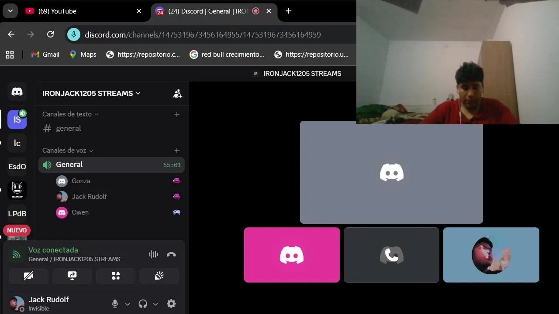The image size is (559, 314).
Task: Open the red bull crecimiento bookmark
Action: coord(227,55)
